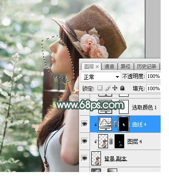The width and height of the screenshot is (169, 176).
Task: Select the 曲线 4 curves adjustment thumbnail
Action: 105,124
